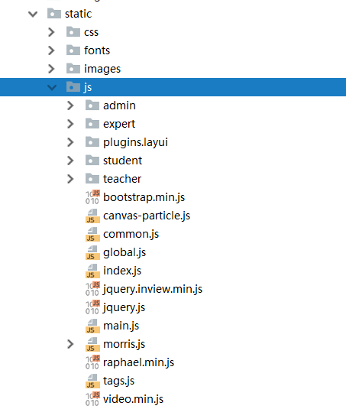This screenshot has width=346, height=409.
Task: Click the jquery.js binary-style file icon
Action: (92, 307)
